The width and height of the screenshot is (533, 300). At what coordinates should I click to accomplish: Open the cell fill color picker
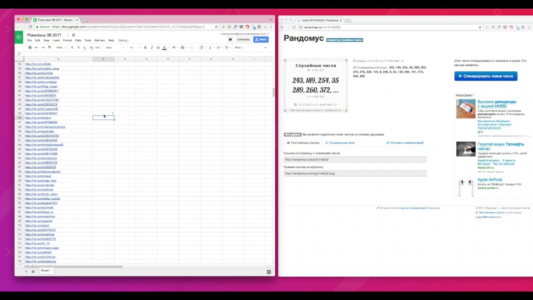(x=175, y=47)
